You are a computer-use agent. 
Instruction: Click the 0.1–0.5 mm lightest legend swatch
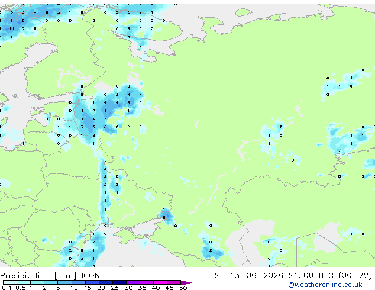[10, 282]
